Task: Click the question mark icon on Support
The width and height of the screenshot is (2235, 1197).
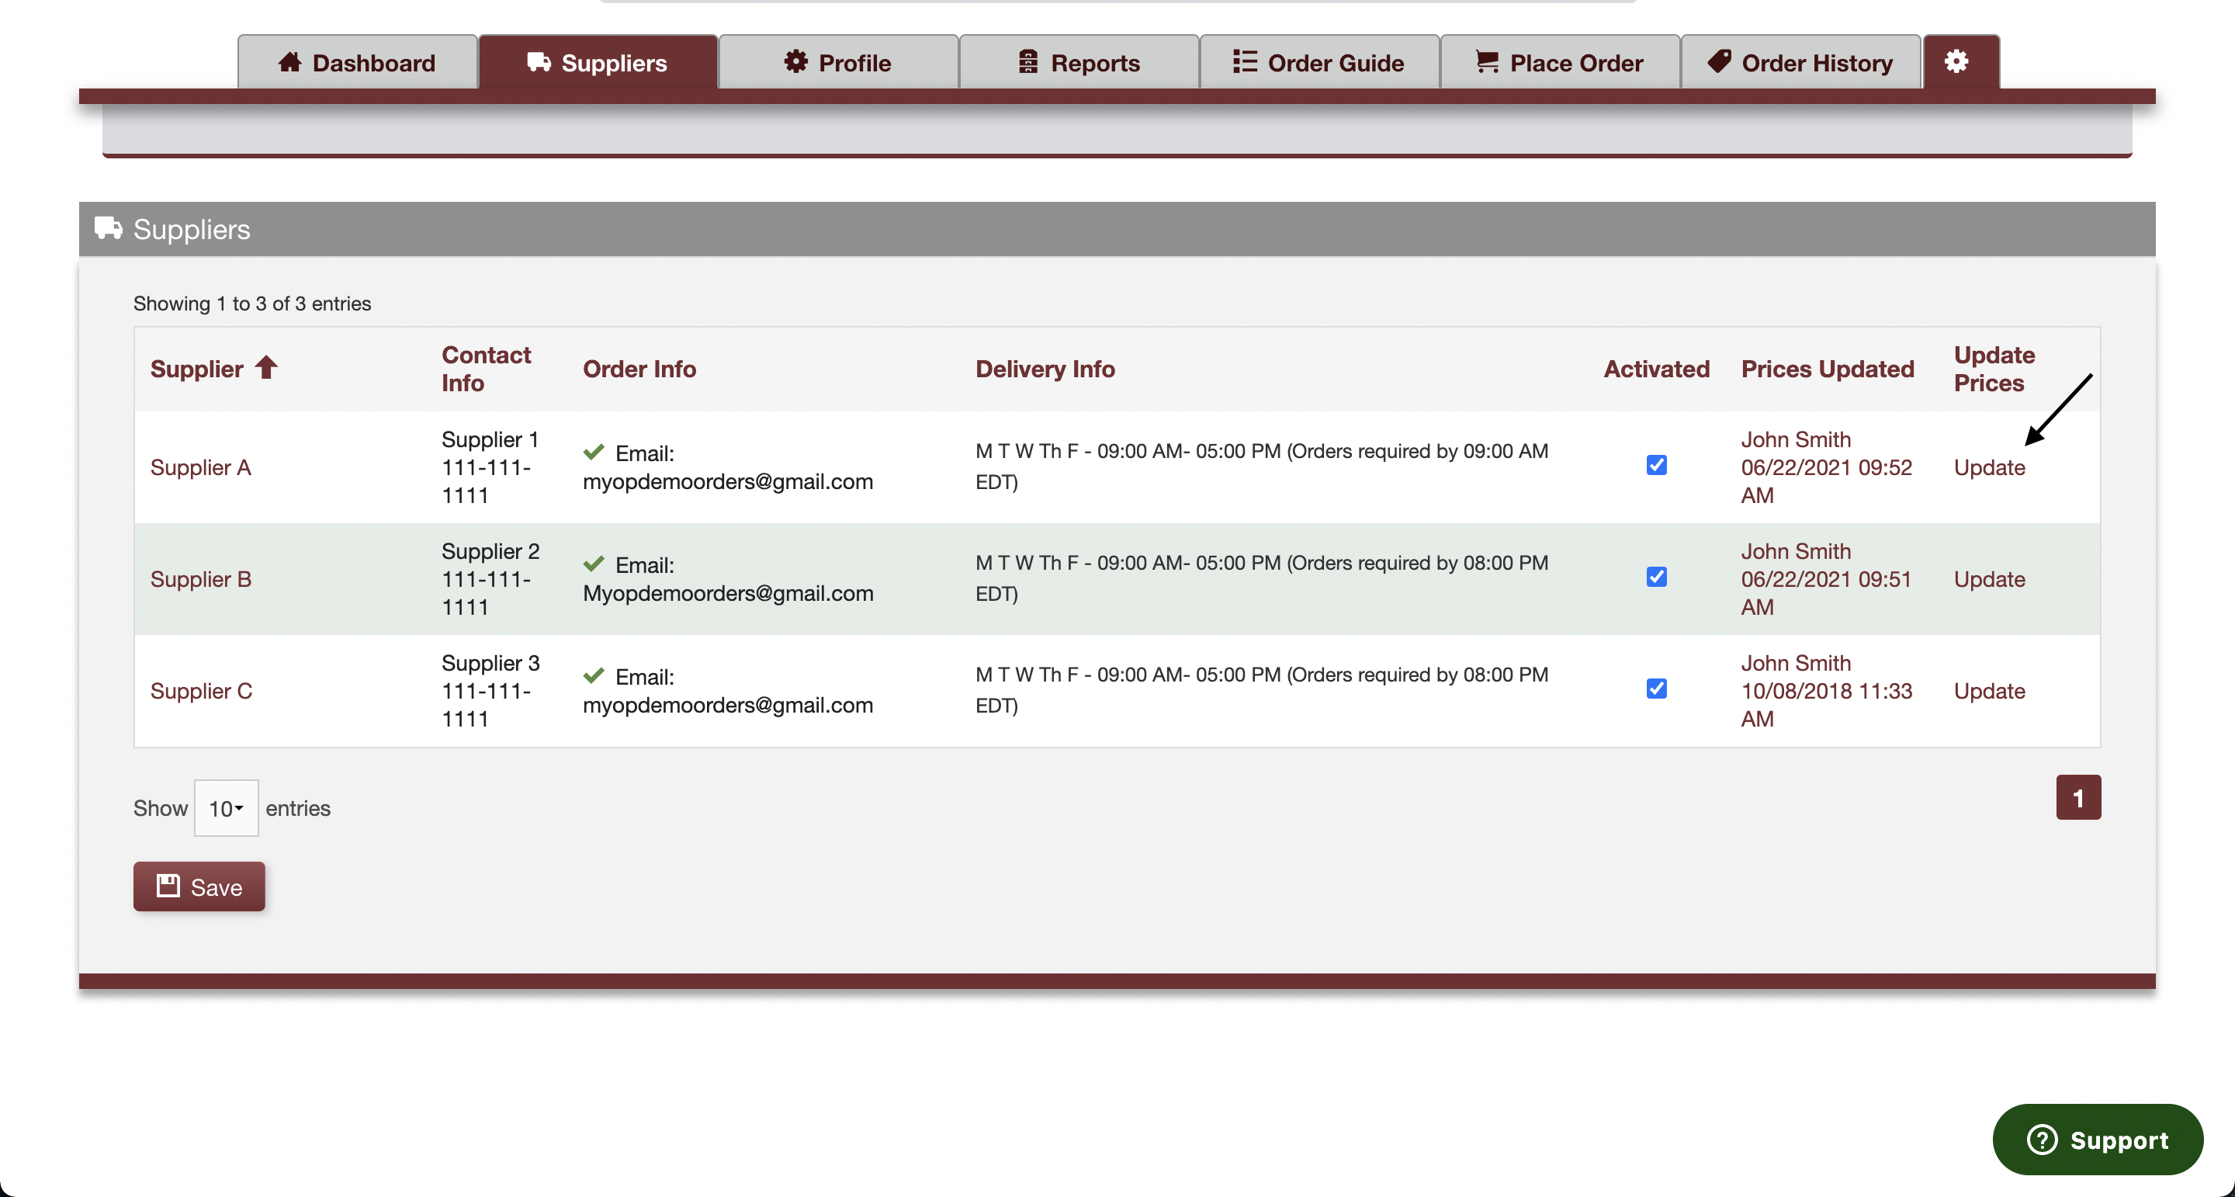Action: point(2042,1139)
